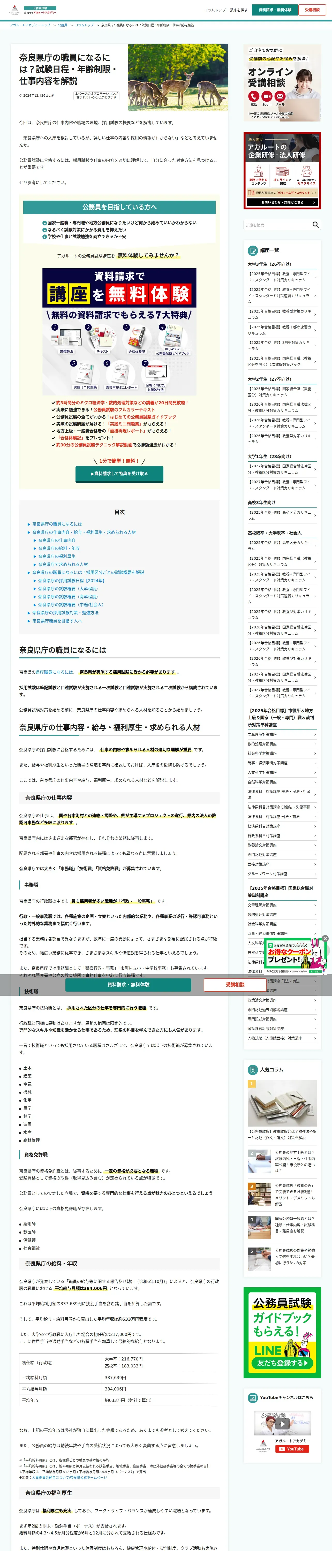Click the arrow on お問い合わせ・詳細はこちら
Screen dimensions: 332x1551
[x=314, y=202]
